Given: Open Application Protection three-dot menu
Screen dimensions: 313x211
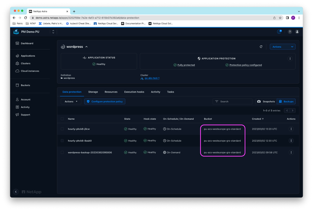Looking at the screenshot, I should coord(290,59).
